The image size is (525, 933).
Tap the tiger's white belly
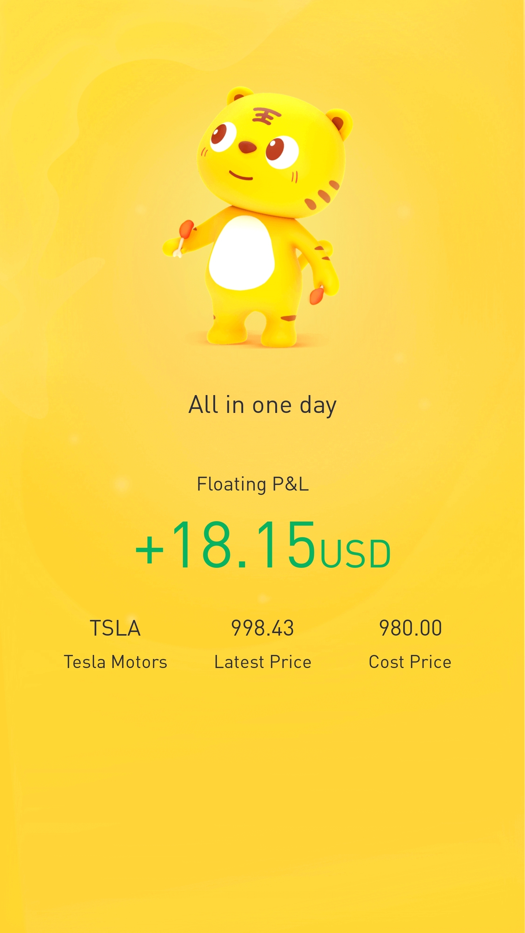click(241, 253)
